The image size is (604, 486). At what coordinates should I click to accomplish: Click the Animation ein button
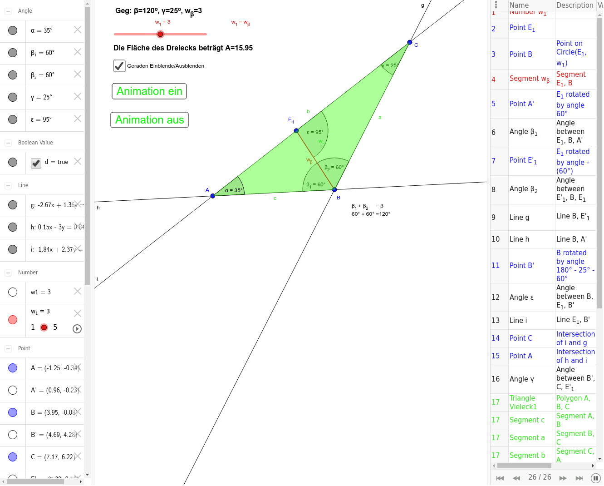point(149,91)
